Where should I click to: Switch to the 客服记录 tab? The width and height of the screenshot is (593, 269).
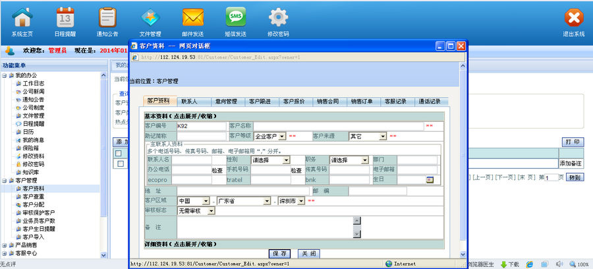pyautogui.click(x=397, y=102)
